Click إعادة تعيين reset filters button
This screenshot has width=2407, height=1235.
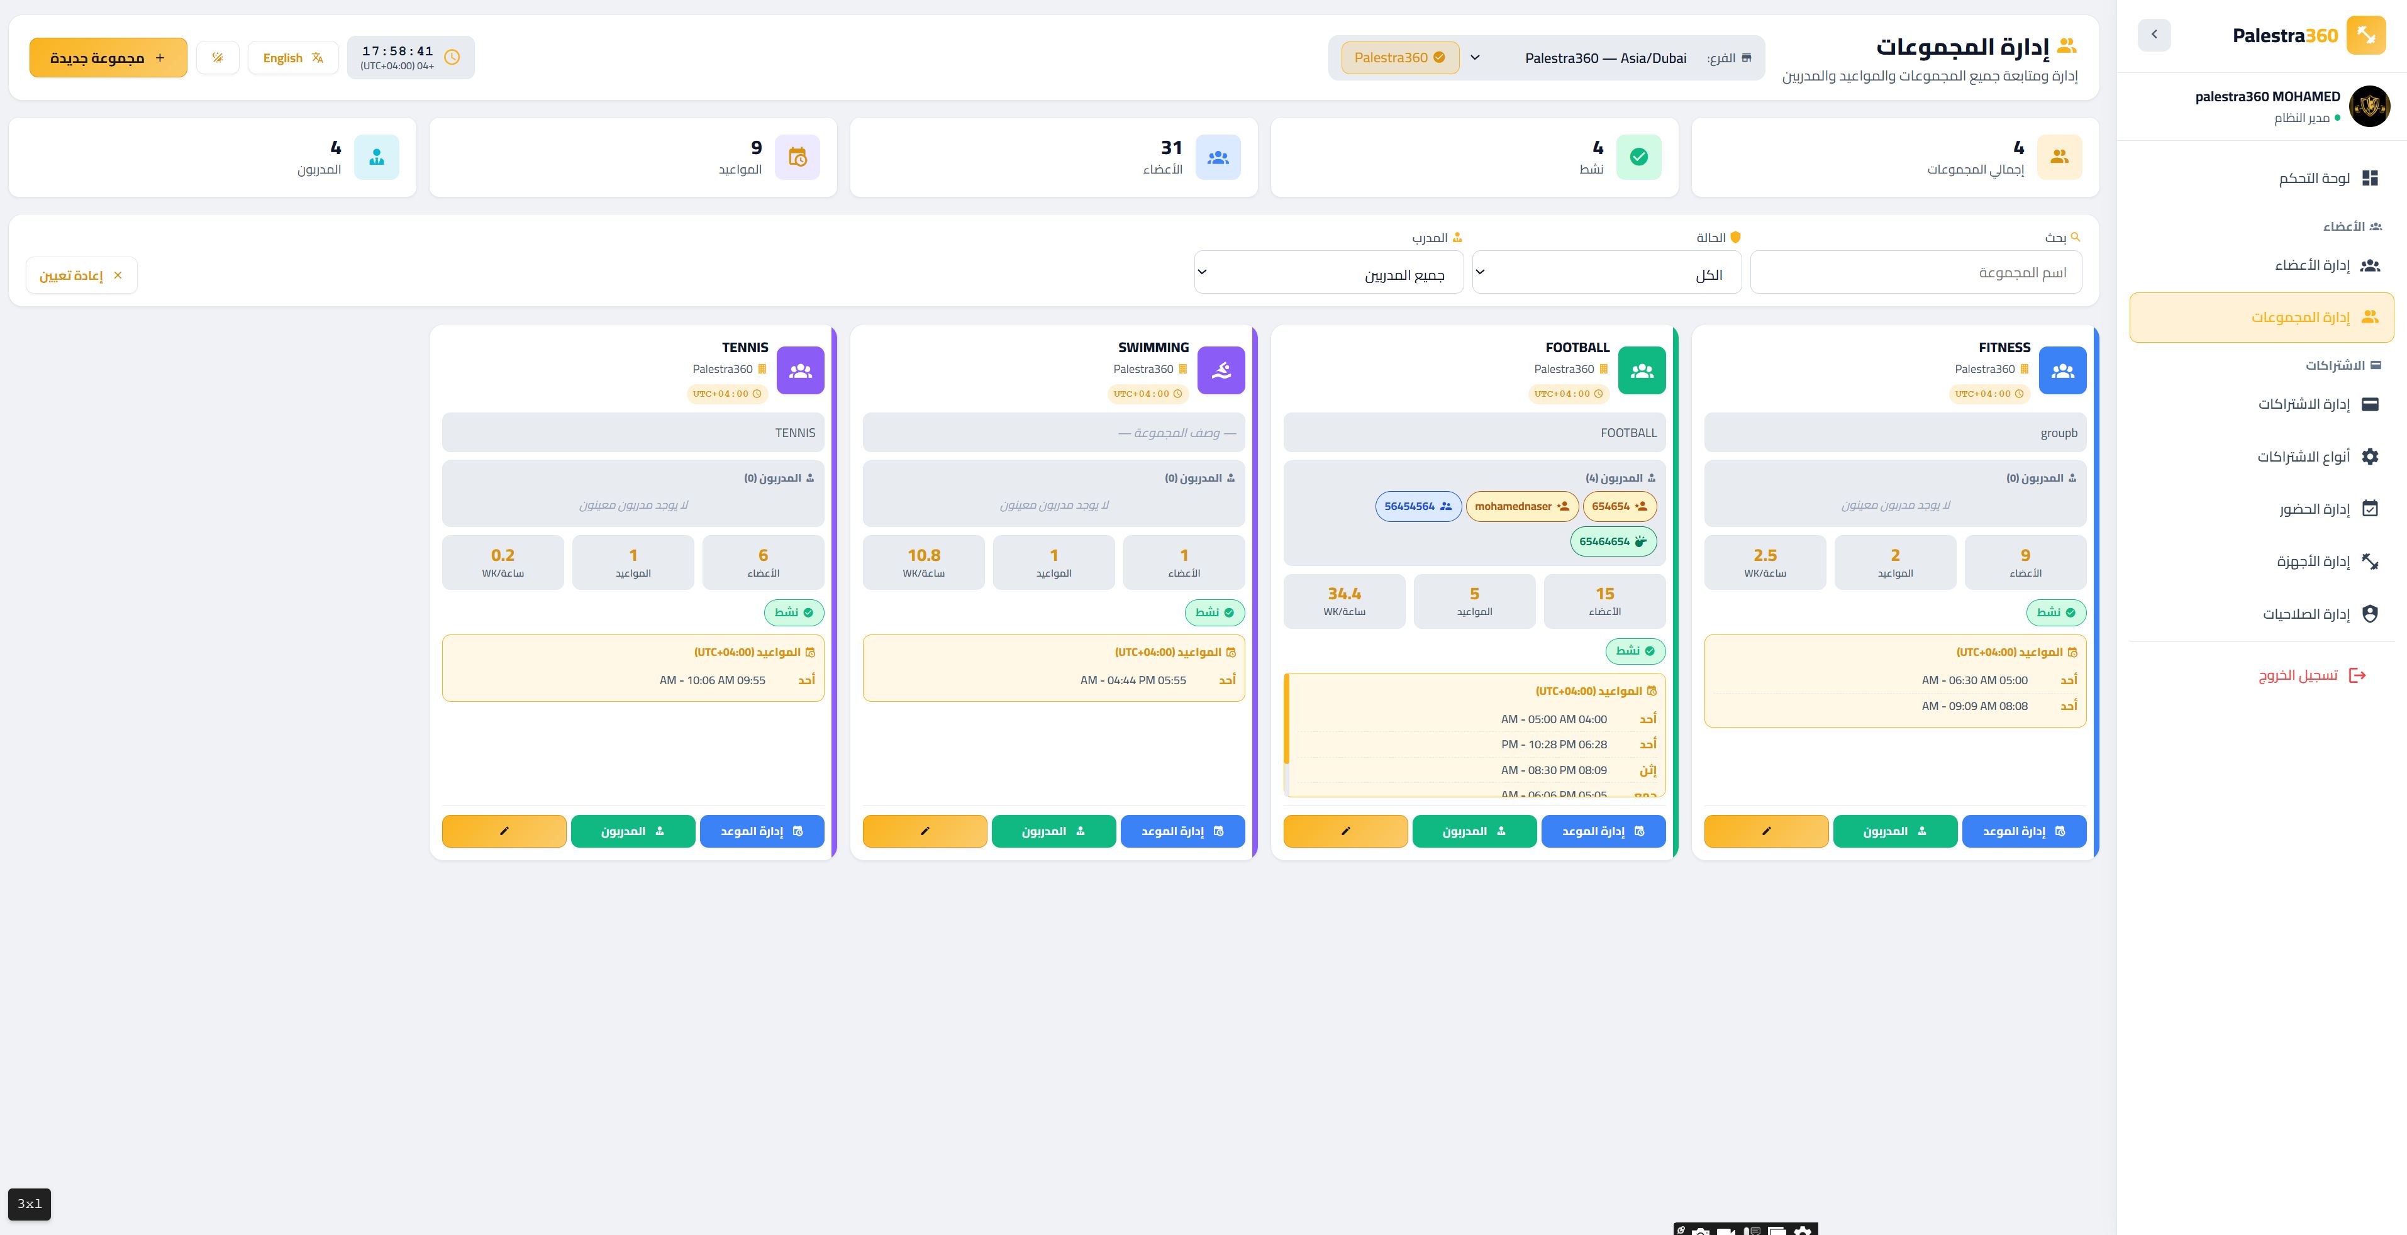(x=81, y=275)
